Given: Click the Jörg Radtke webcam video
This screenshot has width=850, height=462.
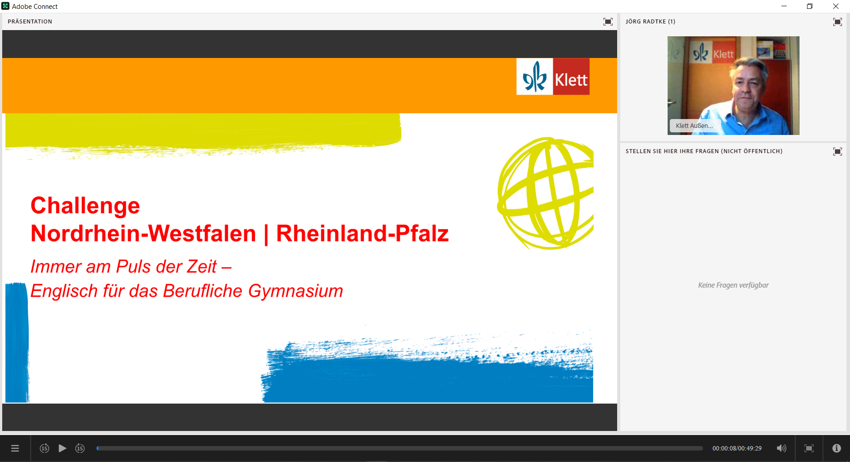Looking at the screenshot, I should 733,85.
